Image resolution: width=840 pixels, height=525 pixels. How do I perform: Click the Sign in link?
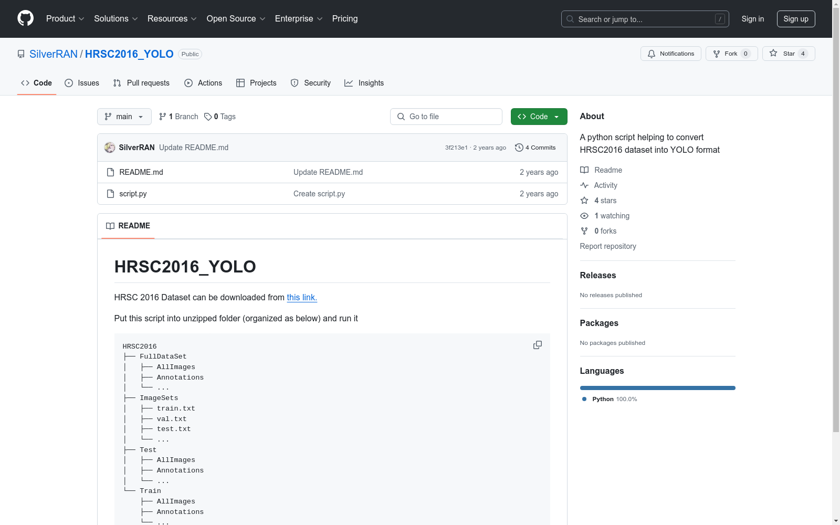753,19
